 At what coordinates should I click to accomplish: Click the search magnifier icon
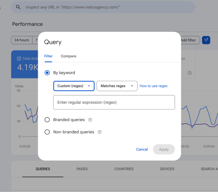(x=18, y=7)
